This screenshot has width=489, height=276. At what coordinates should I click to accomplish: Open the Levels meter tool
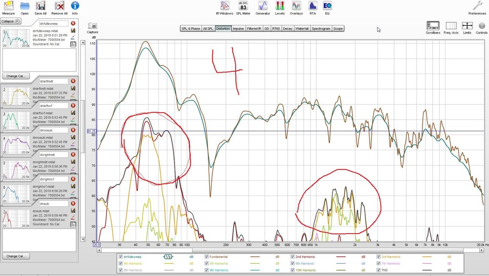[280, 8]
